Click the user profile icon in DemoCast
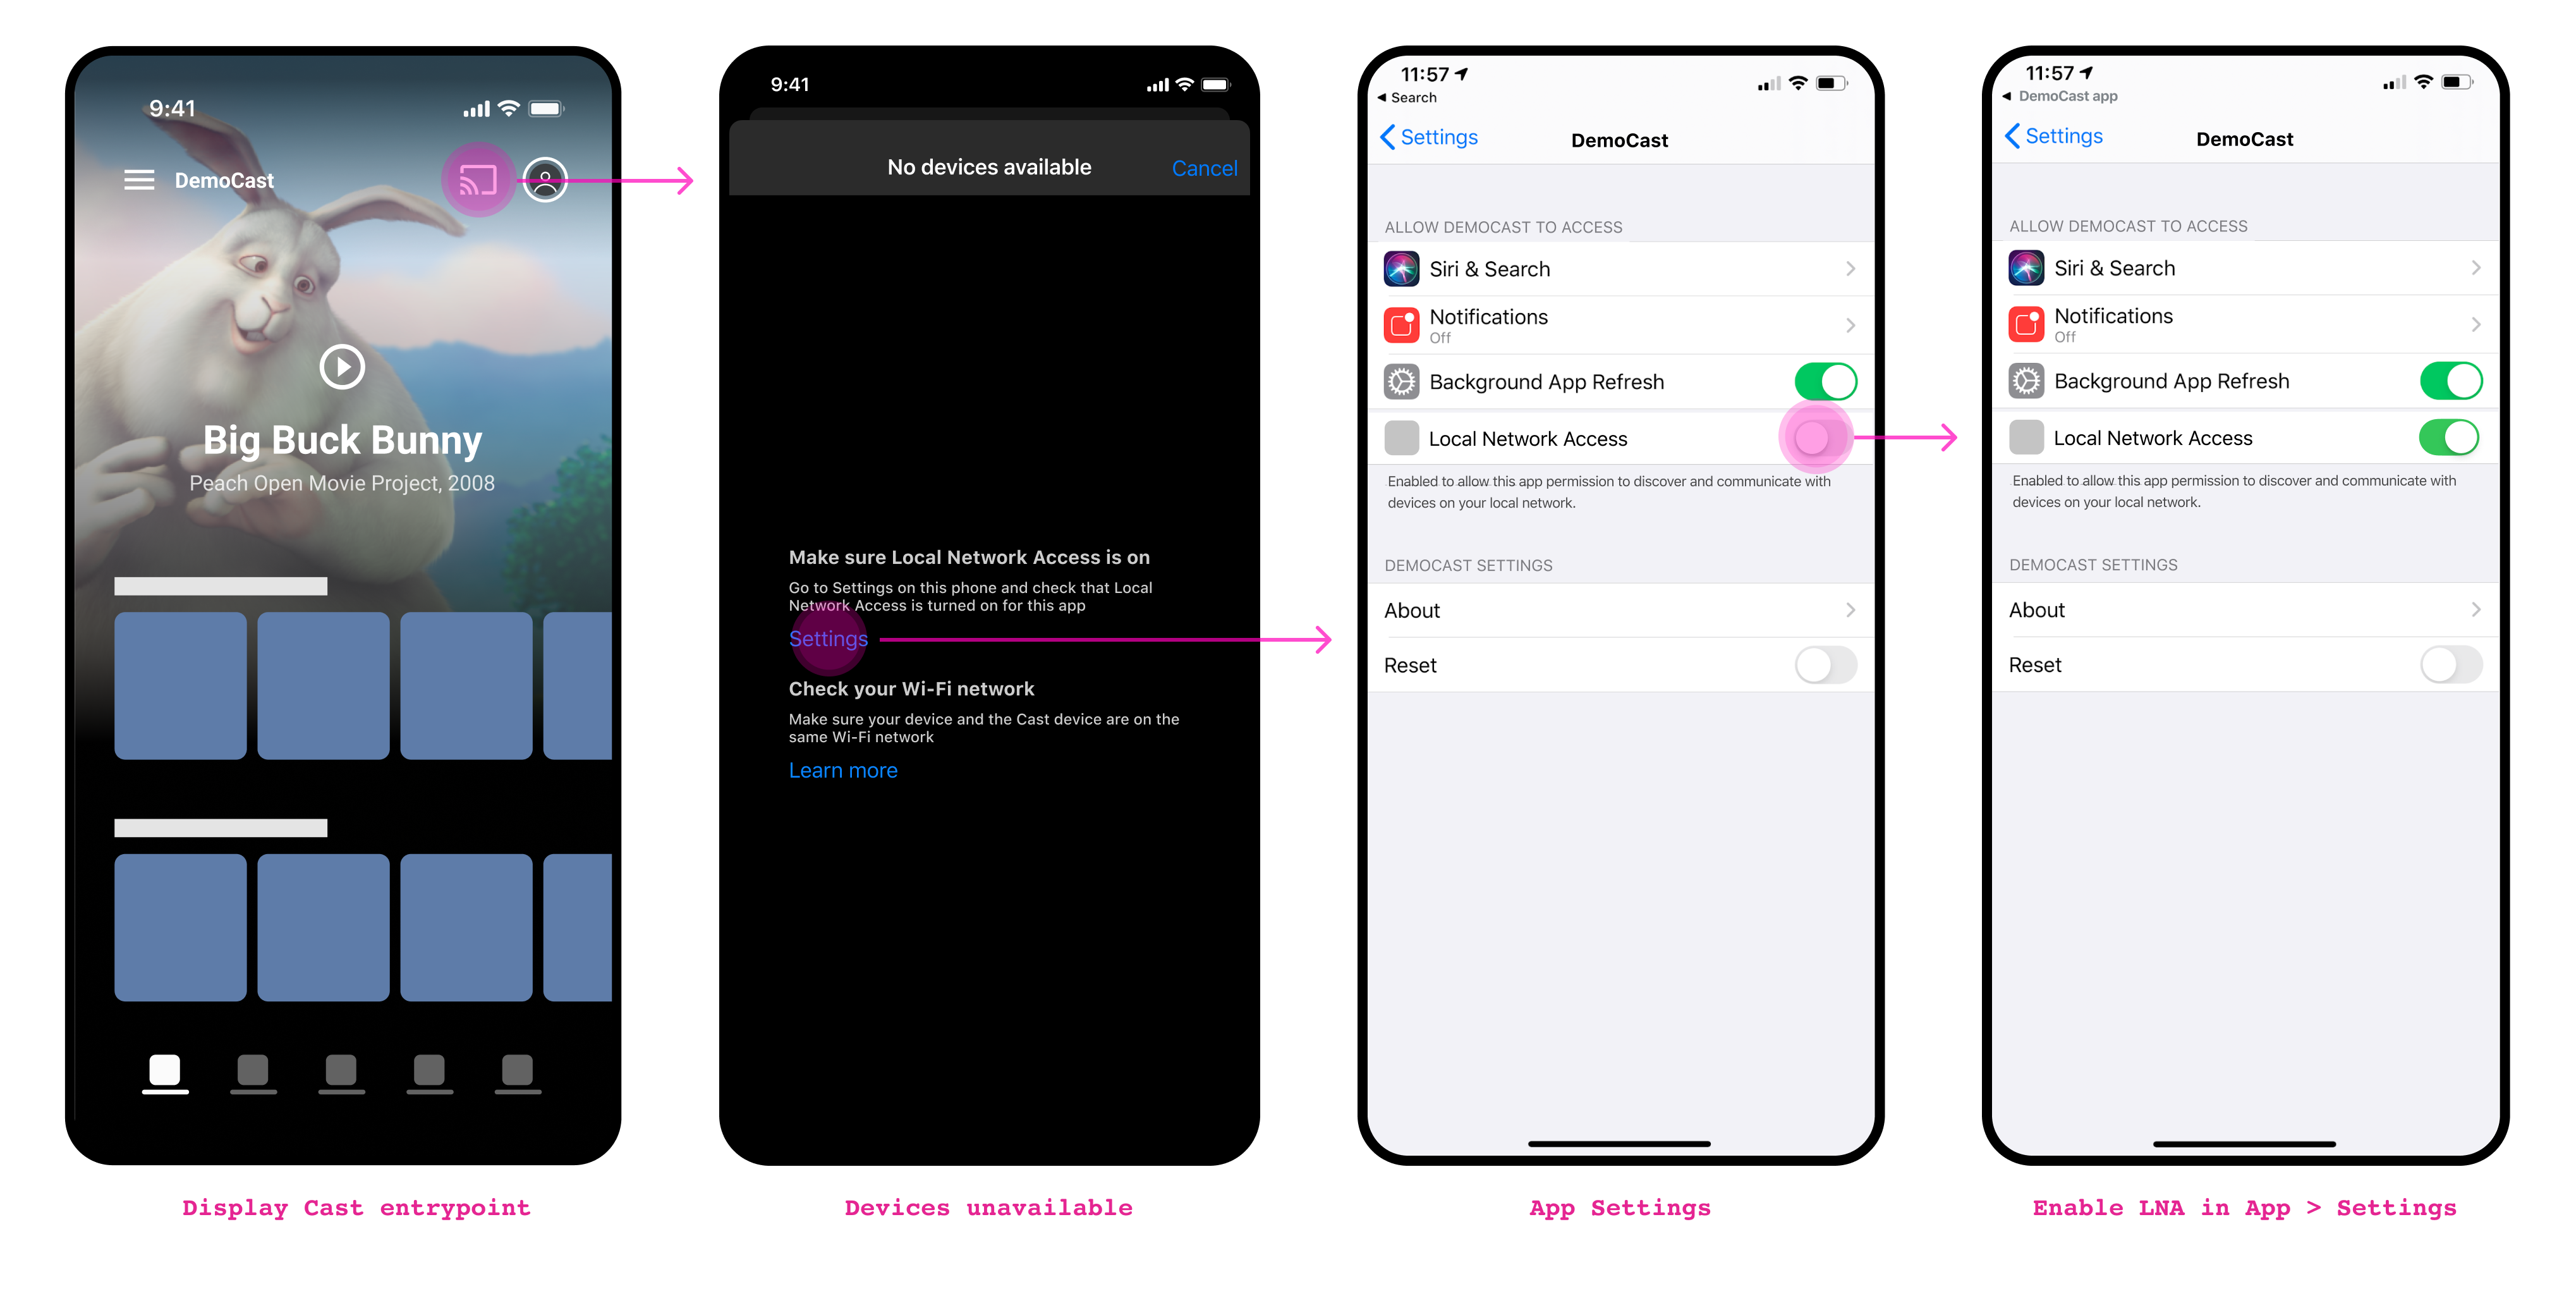This screenshot has width=2576, height=1315. (547, 180)
